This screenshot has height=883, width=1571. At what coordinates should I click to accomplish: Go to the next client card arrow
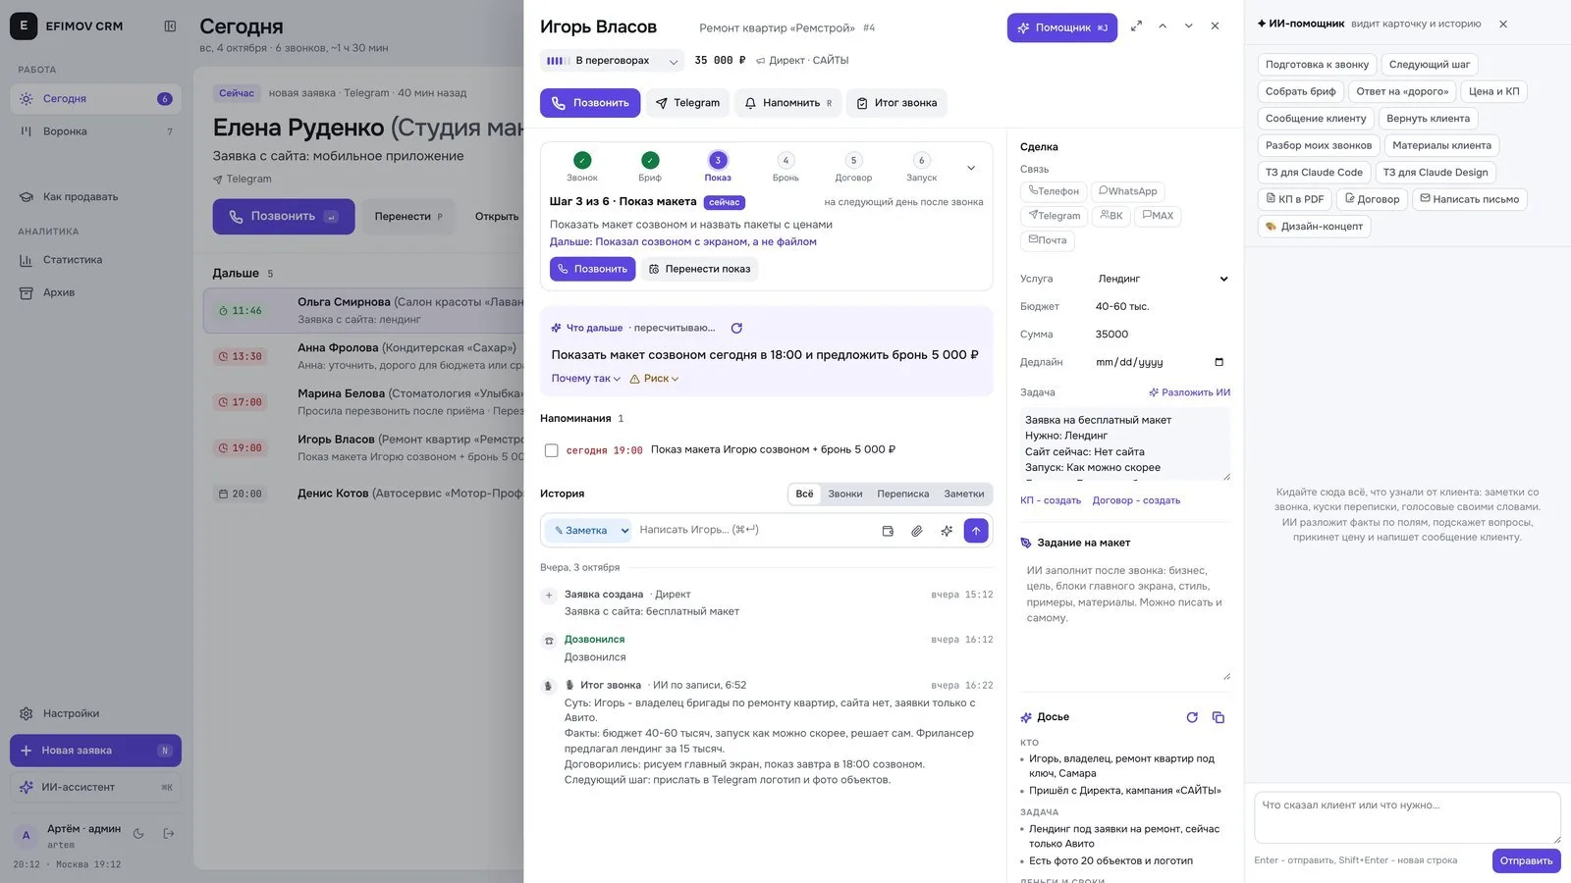[x=1189, y=26]
